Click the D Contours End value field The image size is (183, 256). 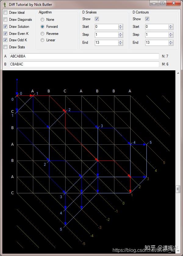157,43
